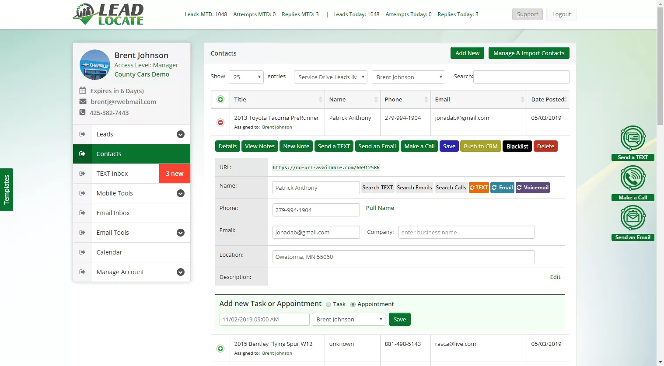664x366 pixels.
Task: Click the arrow icon next to Mobile Tools
Action: tap(82, 193)
